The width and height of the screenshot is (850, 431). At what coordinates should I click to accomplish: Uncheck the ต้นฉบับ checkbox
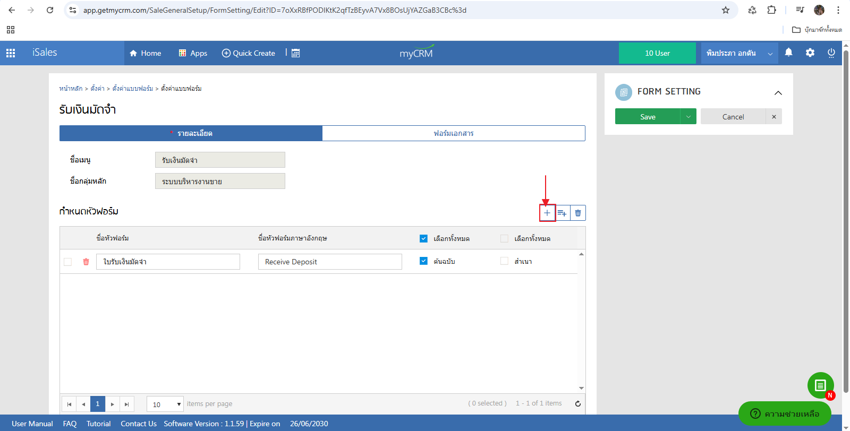(x=423, y=261)
